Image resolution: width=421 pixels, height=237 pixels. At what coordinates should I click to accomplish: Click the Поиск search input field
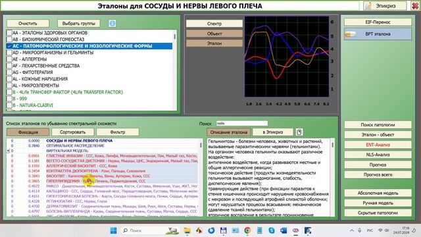pyautogui.click(x=242, y=123)
